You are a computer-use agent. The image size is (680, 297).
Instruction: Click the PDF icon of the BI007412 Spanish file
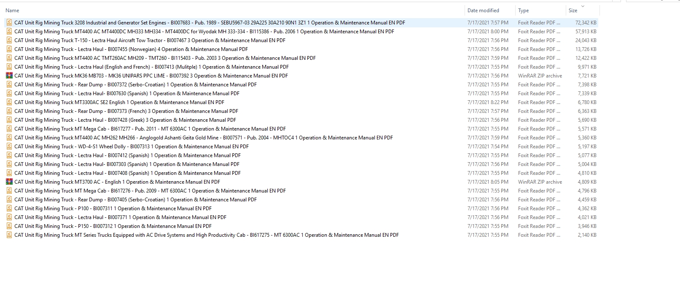tap(9, 155)
